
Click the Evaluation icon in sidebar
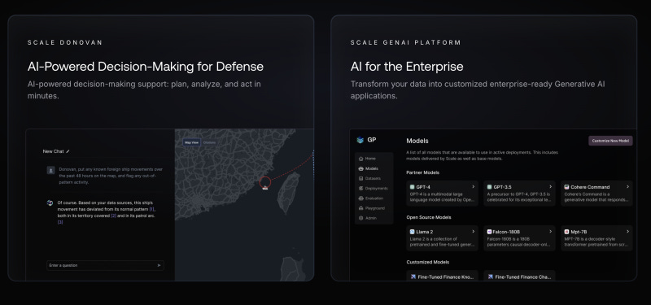coord(360,198)
